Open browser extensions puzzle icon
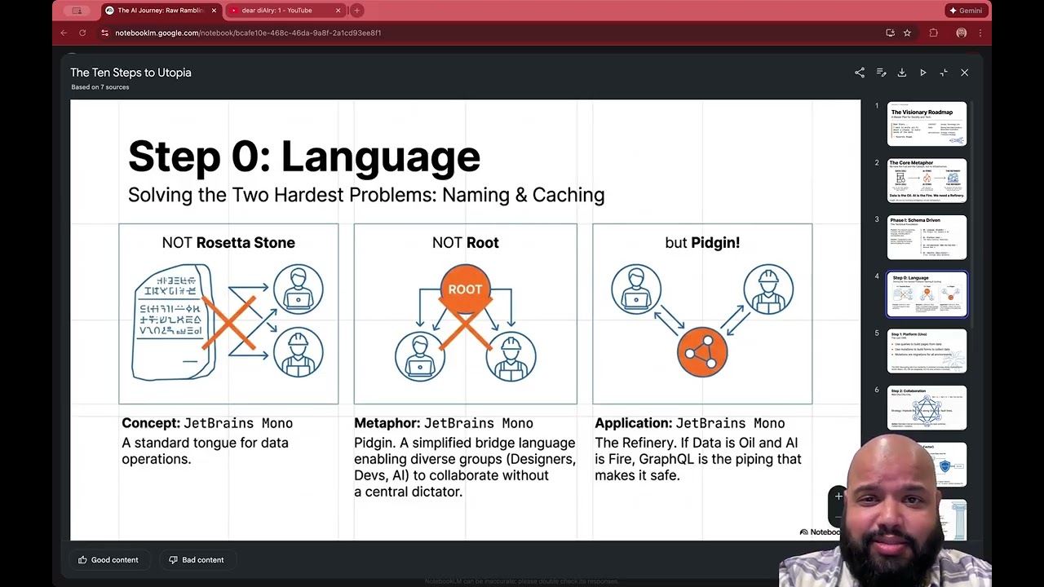The width and height of the screenshot is (1044, 587). [x=934, y=33]
